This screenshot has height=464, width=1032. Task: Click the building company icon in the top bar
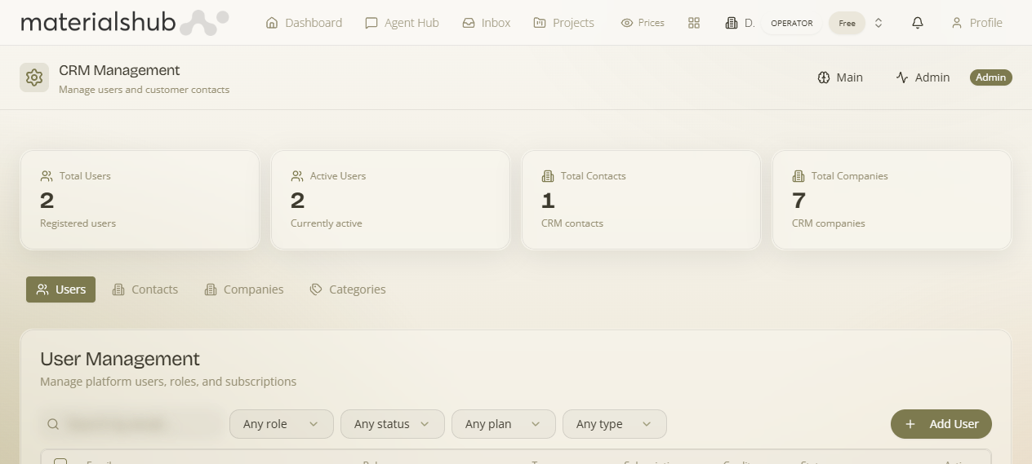(732, 23)
